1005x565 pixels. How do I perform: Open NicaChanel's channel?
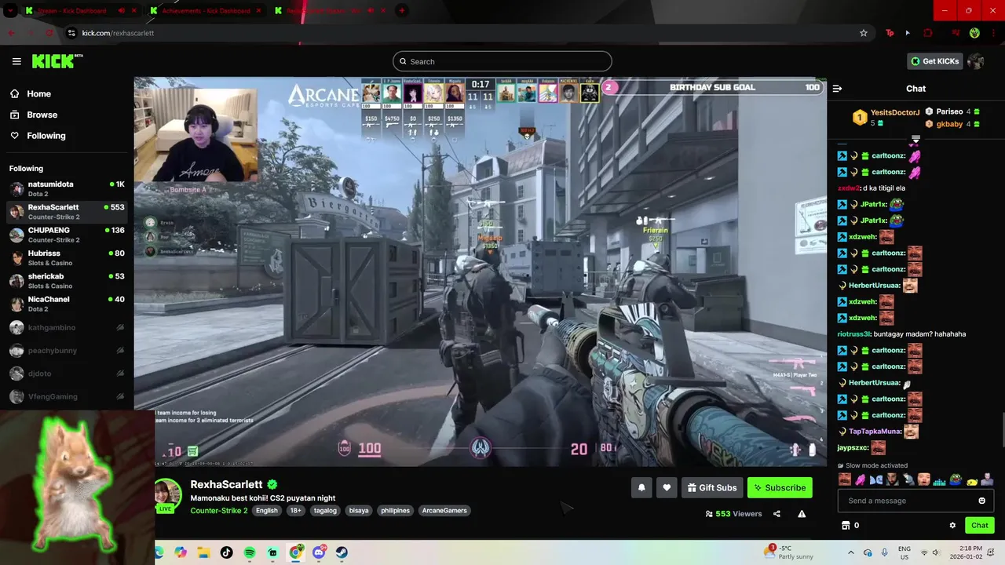point(67,304)
